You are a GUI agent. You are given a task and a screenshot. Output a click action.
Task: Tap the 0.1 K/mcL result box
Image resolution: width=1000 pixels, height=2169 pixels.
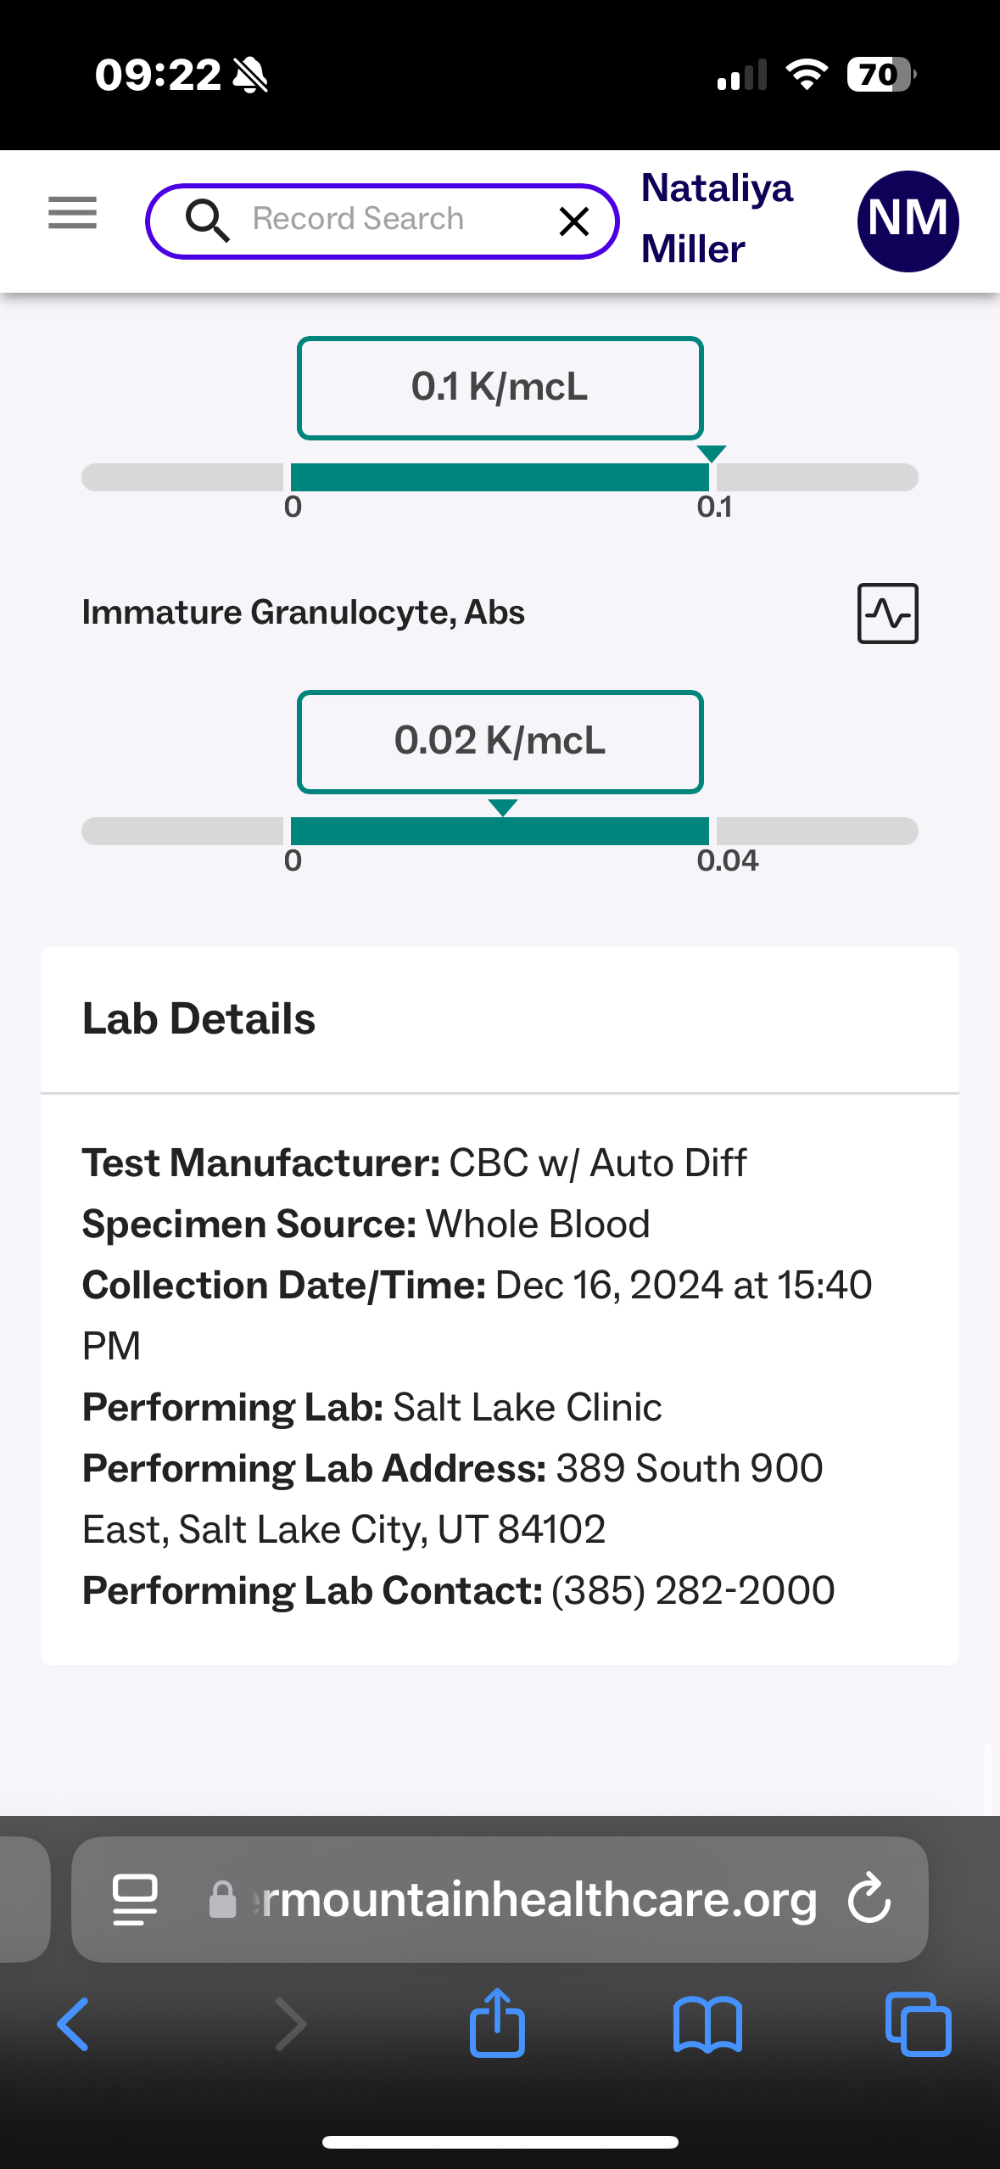(x=500, y=388)
